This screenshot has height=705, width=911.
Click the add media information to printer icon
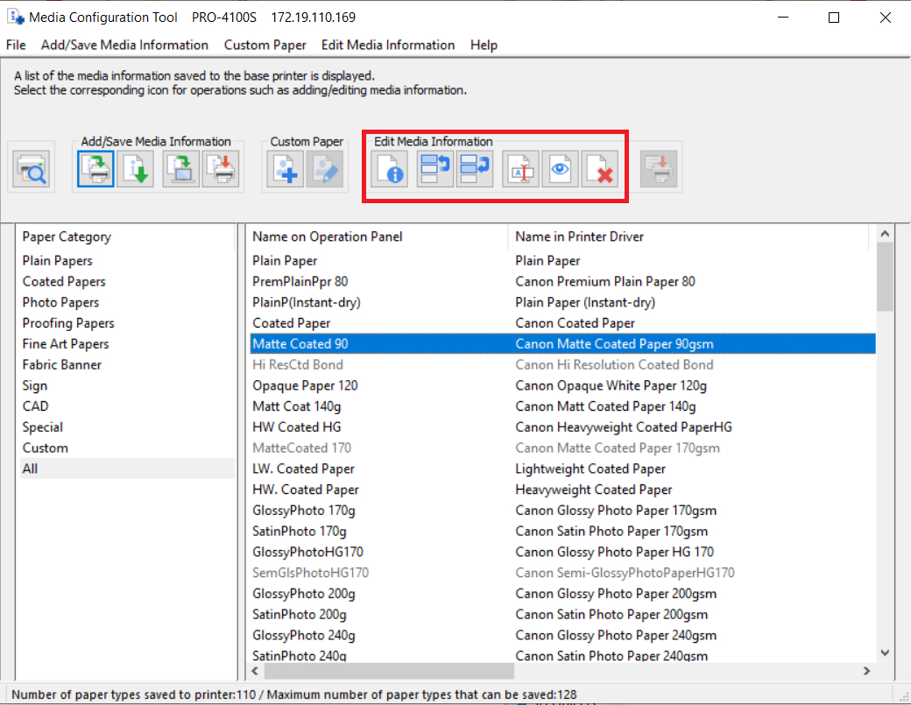coord(95,168)
